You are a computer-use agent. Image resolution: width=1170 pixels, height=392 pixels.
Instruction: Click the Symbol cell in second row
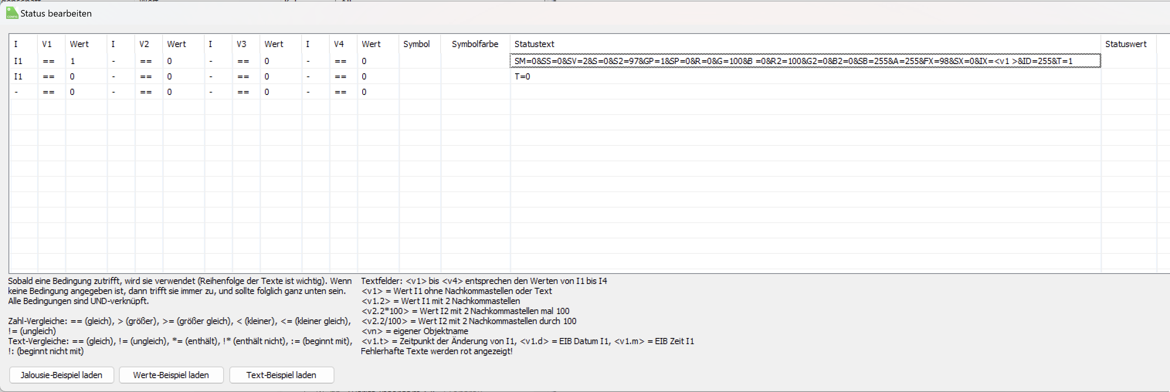tap(420, 76)
